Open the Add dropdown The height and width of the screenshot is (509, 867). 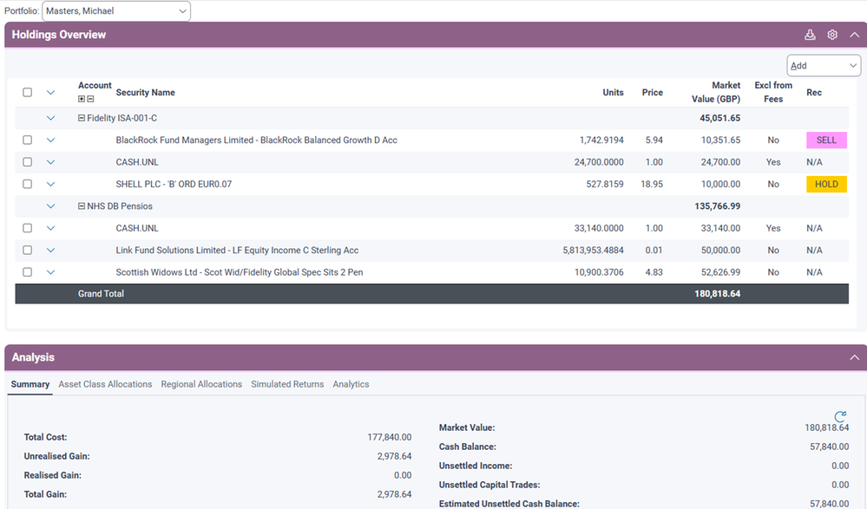click(823, 66)
